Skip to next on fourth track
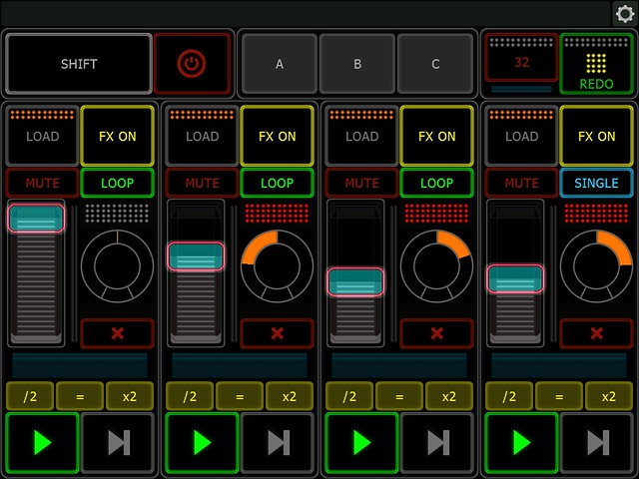Screen dimensions: 639x479 coord(597,443)
